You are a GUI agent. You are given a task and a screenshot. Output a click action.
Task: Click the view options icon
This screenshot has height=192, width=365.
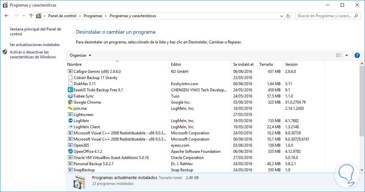(x=339, y=55)
